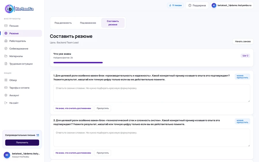Click the Пополнить button

click(22, 142)
